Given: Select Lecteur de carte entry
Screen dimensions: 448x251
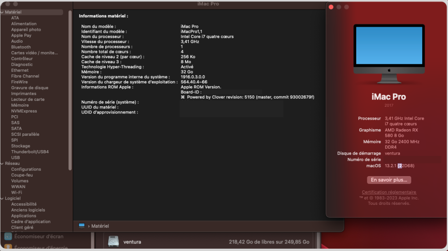Looking at the screenshot, I should [x=28, y=100].
